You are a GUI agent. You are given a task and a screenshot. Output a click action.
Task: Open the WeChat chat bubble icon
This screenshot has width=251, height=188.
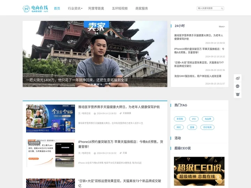point(237,86)
